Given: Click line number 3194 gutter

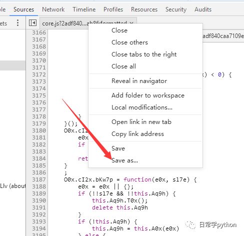Looking at the screenshot, I should click(x=39, y=228).
